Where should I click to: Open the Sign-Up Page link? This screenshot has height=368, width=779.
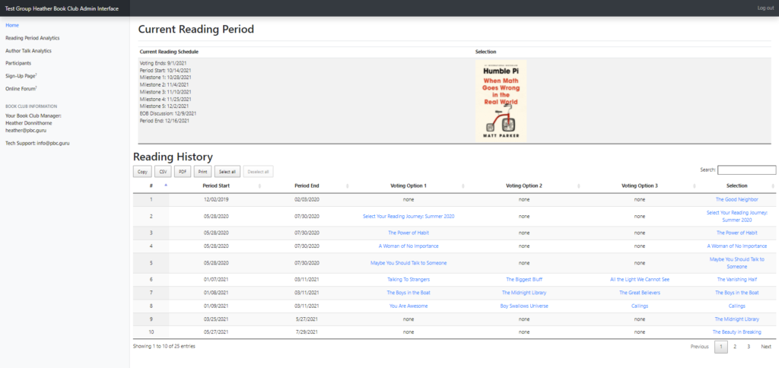point(21,76)
